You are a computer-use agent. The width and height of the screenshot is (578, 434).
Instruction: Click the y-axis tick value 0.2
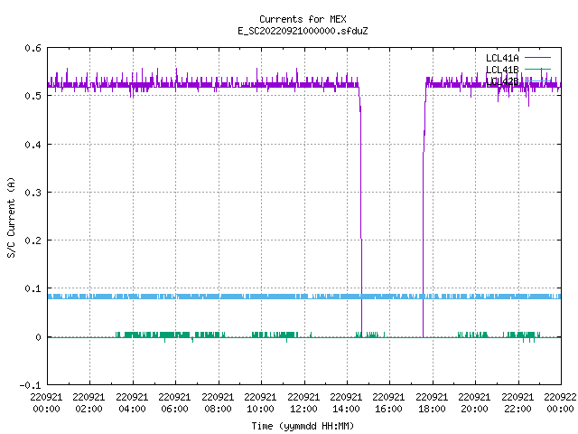33,241
